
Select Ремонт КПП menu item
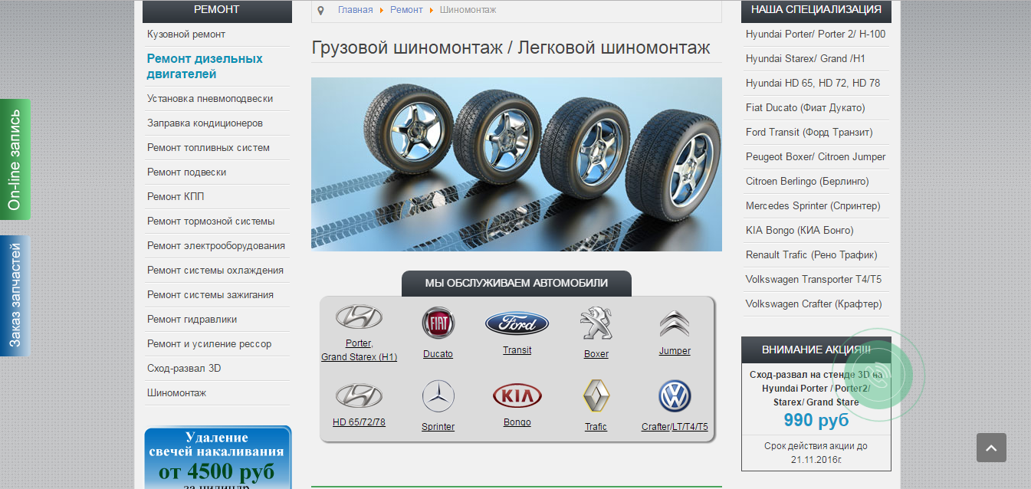[217, 197]
